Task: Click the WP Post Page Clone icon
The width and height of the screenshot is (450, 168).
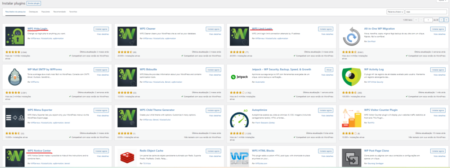Action: pos(352,158)
